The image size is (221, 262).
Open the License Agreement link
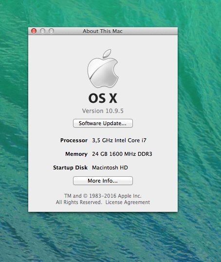(x=128, y=202)
